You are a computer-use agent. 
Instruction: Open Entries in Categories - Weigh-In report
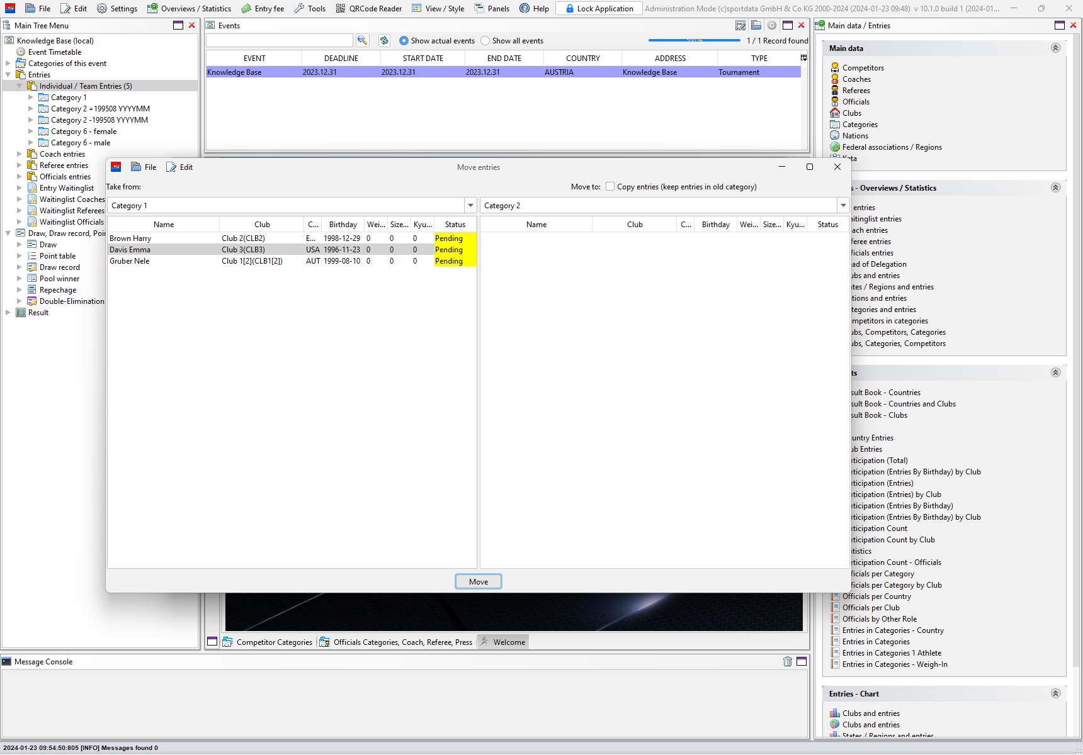coord(895,664)
